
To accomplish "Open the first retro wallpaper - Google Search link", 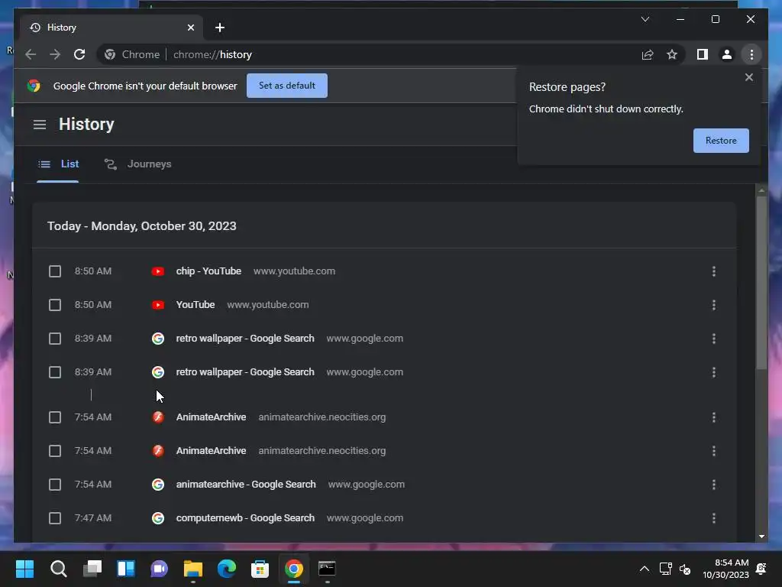I will point(245,339).
